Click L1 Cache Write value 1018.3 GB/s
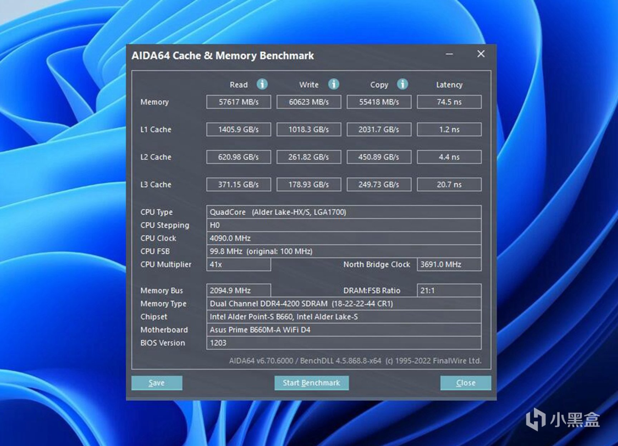The image size is (618, 446). point(309,129)
